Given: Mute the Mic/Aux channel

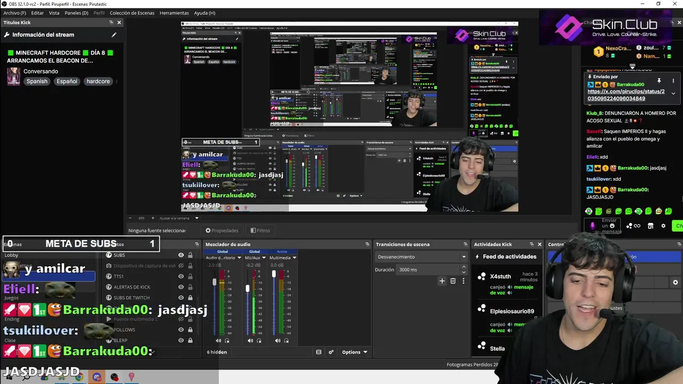Looking at the screenshot, I should pos(251,340).
